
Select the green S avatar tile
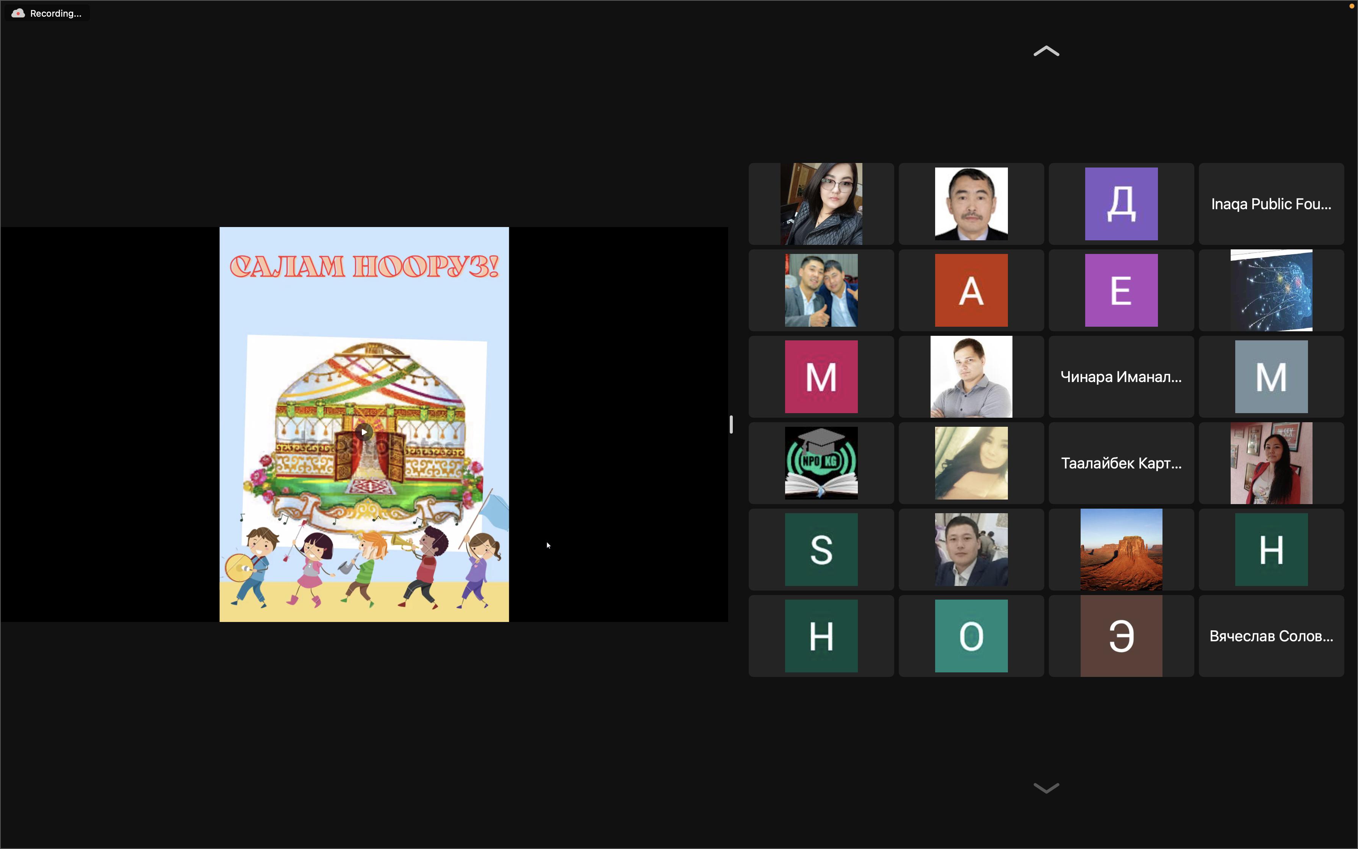pyautogui.click(x=821, y=550)
